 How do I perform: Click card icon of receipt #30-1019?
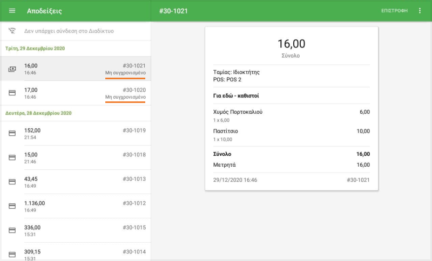(12, 133)
